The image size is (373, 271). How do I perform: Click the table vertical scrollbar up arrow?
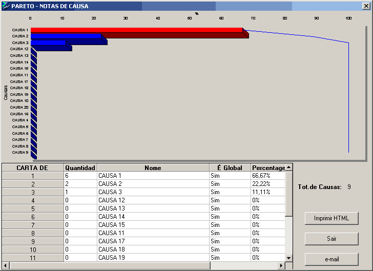(x=288, y=168)
